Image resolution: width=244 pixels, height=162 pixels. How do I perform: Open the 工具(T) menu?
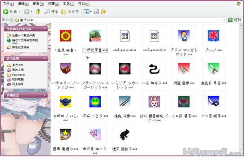pyautogui.click(x=68, y=4)
